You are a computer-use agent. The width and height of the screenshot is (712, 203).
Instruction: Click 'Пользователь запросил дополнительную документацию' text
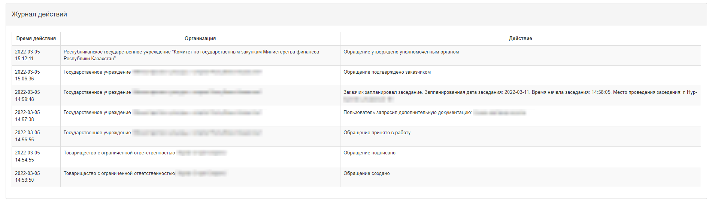(407, 113)
